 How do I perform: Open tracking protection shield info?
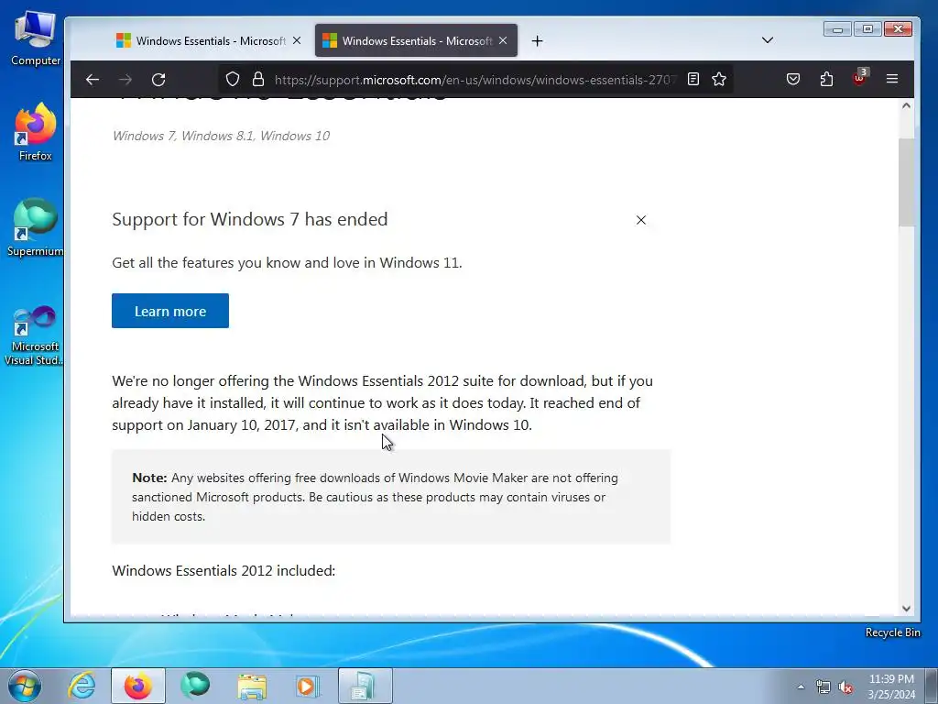click(233, 79)
